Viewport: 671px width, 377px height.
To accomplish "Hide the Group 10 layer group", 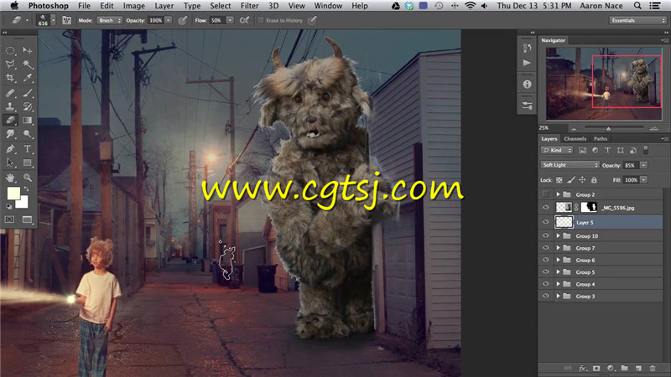I will click(x=546, y=236).
